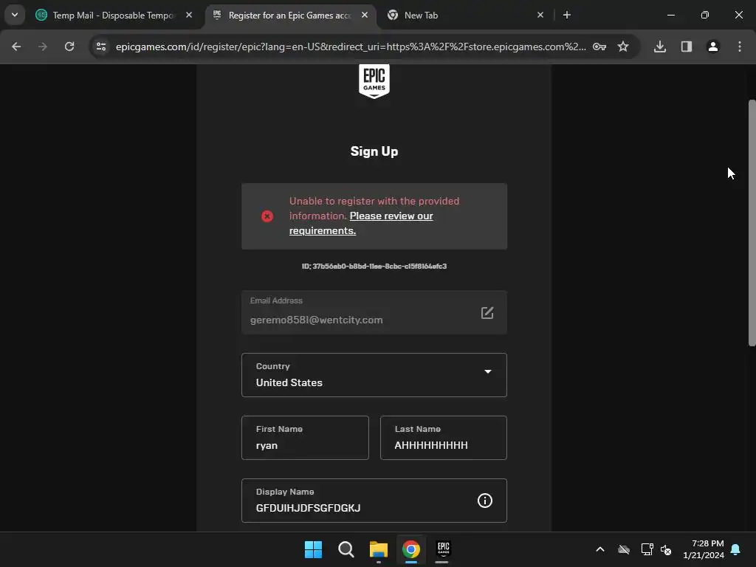Click the page vertical scrollbar
The height and width of the screenshot is (567, 756).
click(x=752, y=223)
